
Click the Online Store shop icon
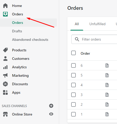click(5, 114)
